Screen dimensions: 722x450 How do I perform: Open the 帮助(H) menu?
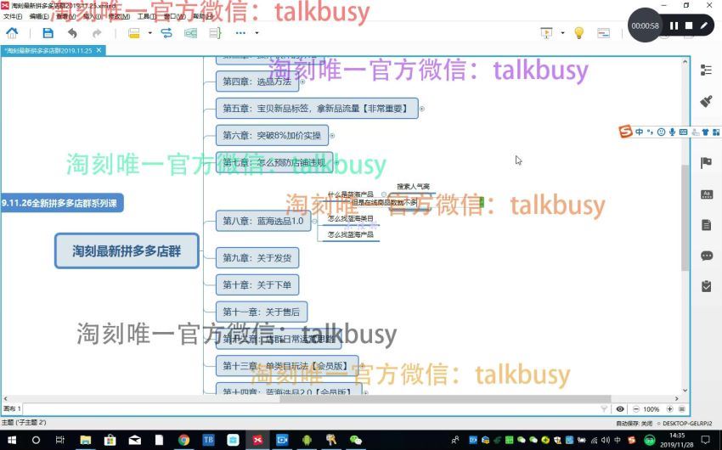click(203, 17)
